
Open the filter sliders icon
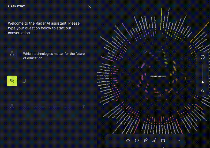click(163, 141)
